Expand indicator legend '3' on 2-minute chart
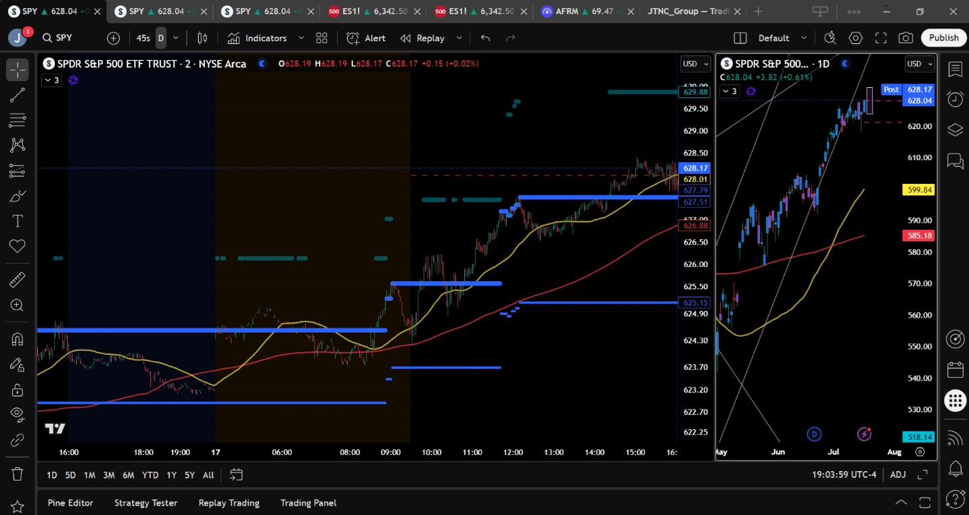Screen dimensions: 969x515 (x=51, y=80)
